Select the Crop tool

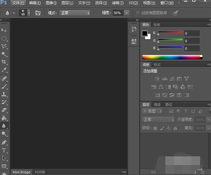[4, 62]
